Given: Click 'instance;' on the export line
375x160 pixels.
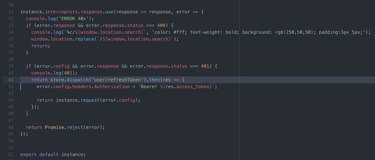Looking at the screenshot, I should point(74,154).
